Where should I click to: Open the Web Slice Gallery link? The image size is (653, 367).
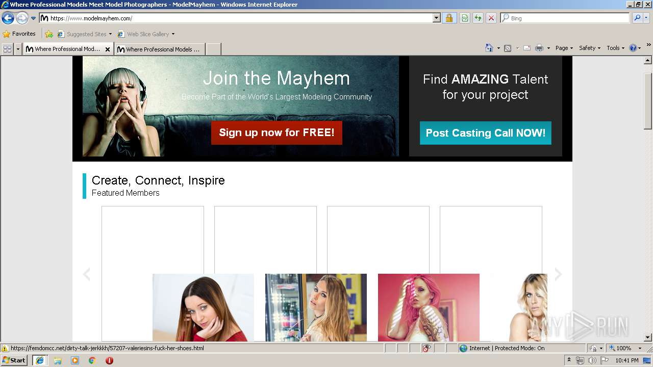[146, 34]
